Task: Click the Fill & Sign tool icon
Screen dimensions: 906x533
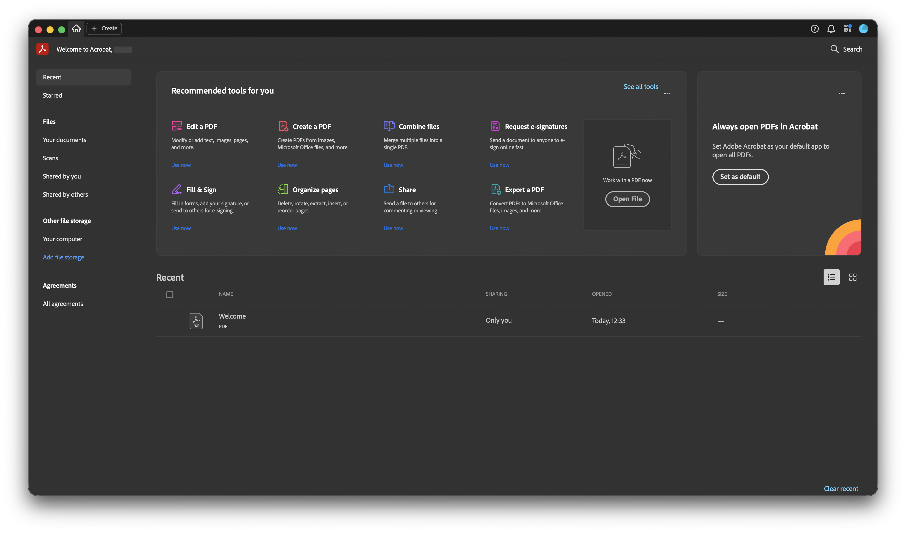Action: (x=176, y=189)
